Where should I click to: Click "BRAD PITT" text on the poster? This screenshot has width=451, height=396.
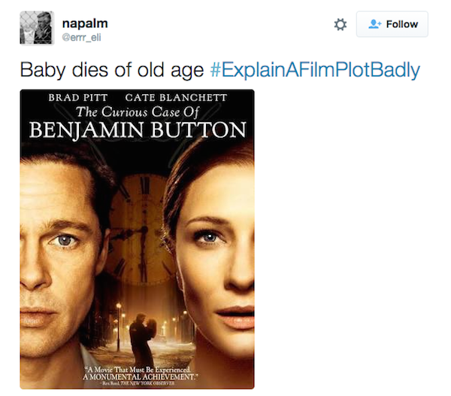click(78, 98)
